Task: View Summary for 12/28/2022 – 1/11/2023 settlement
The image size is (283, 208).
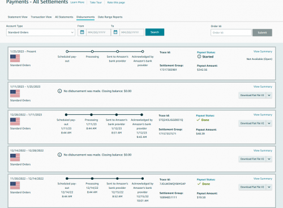Action: (263, 115)
